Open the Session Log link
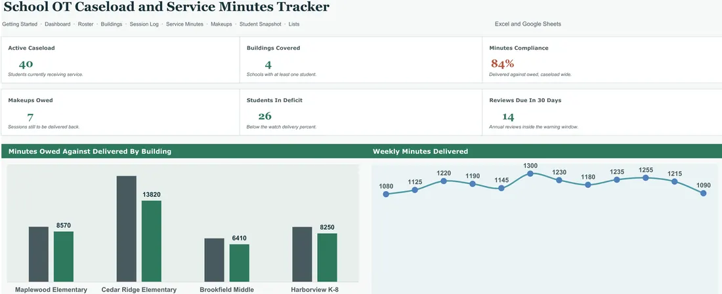 coord(144,24)
